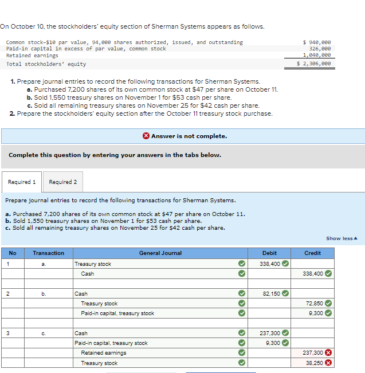Click the debit field showing 9,300
This screenshot has height=373, width=365.
pyautogui.click(x=269, y=343)
